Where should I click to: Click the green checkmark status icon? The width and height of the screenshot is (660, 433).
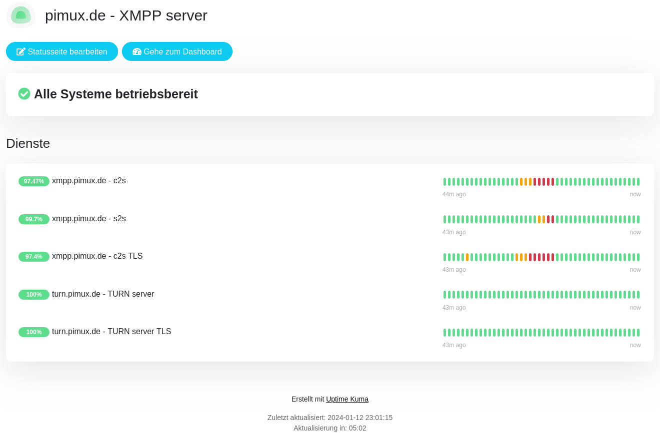pyautogui.click(x=24, y=94)
